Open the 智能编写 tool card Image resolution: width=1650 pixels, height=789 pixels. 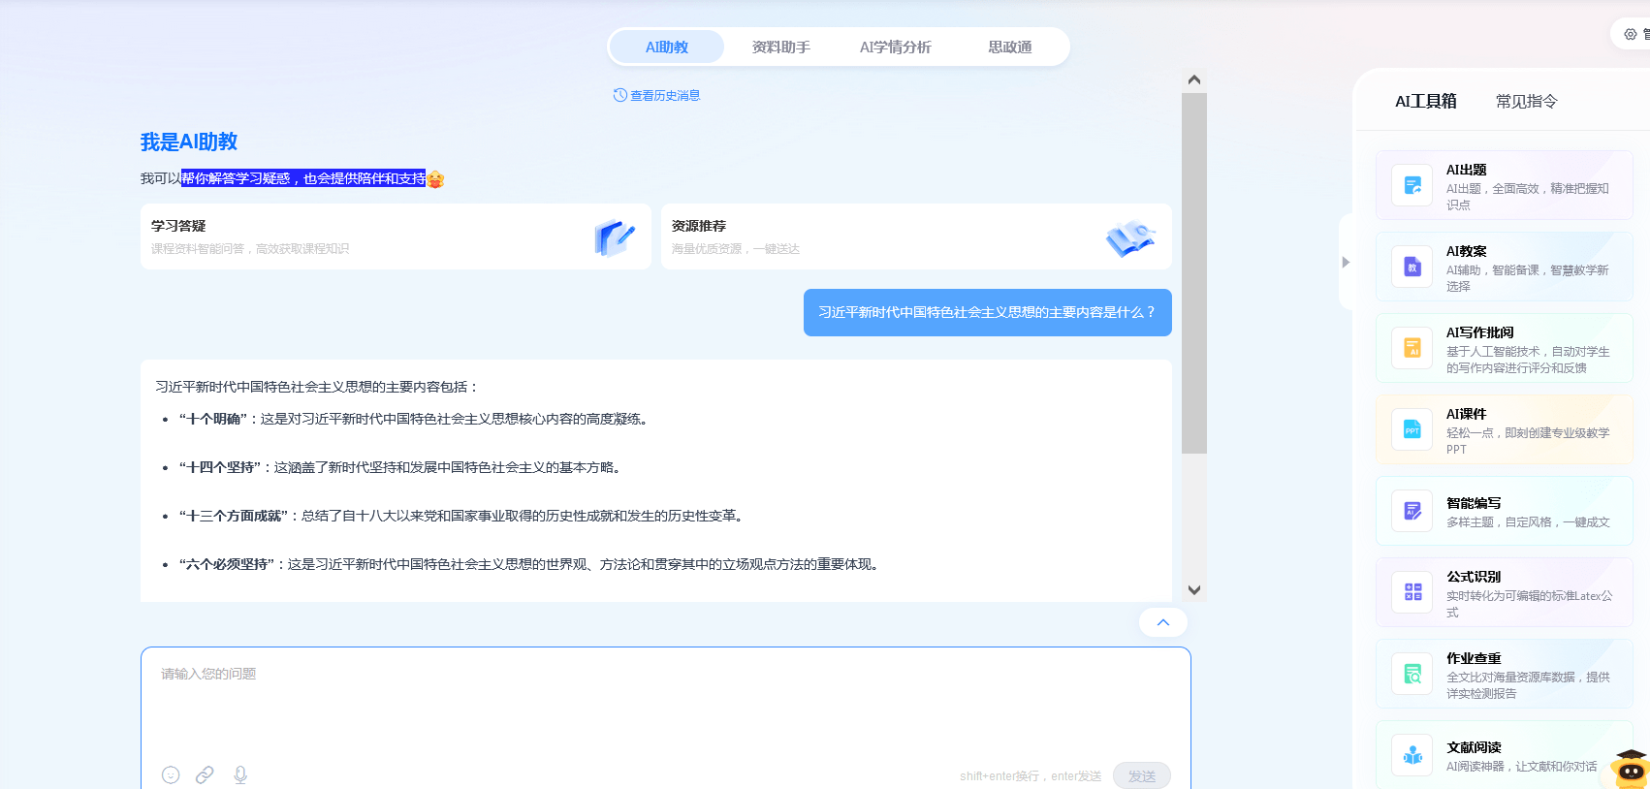(x=1504, y=511)
